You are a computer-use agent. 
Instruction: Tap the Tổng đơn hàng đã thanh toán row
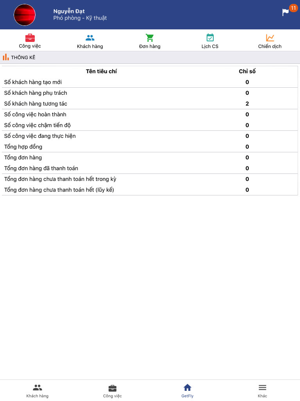(150, 168)
